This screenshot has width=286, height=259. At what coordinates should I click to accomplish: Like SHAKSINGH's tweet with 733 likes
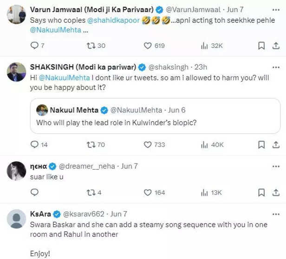pyautogui.click(x=148, y=145)
